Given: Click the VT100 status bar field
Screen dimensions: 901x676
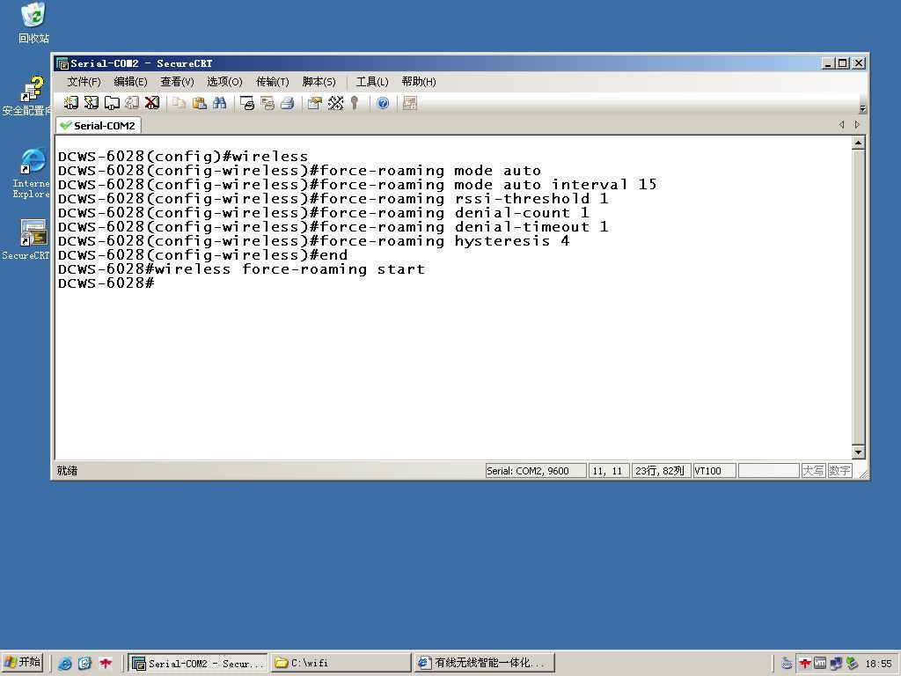Looking at the screenshot, I should pyautogui.click(x=714, y=471).
